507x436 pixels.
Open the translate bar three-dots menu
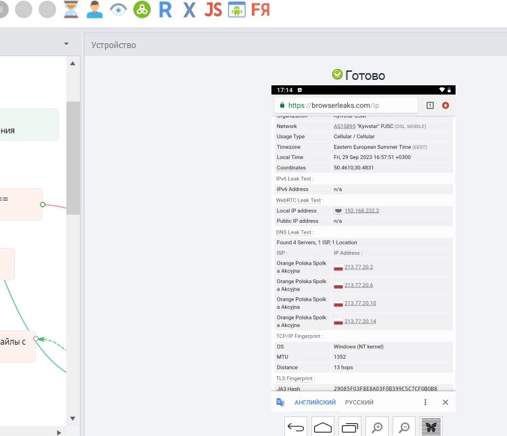(x=425, y=402)
